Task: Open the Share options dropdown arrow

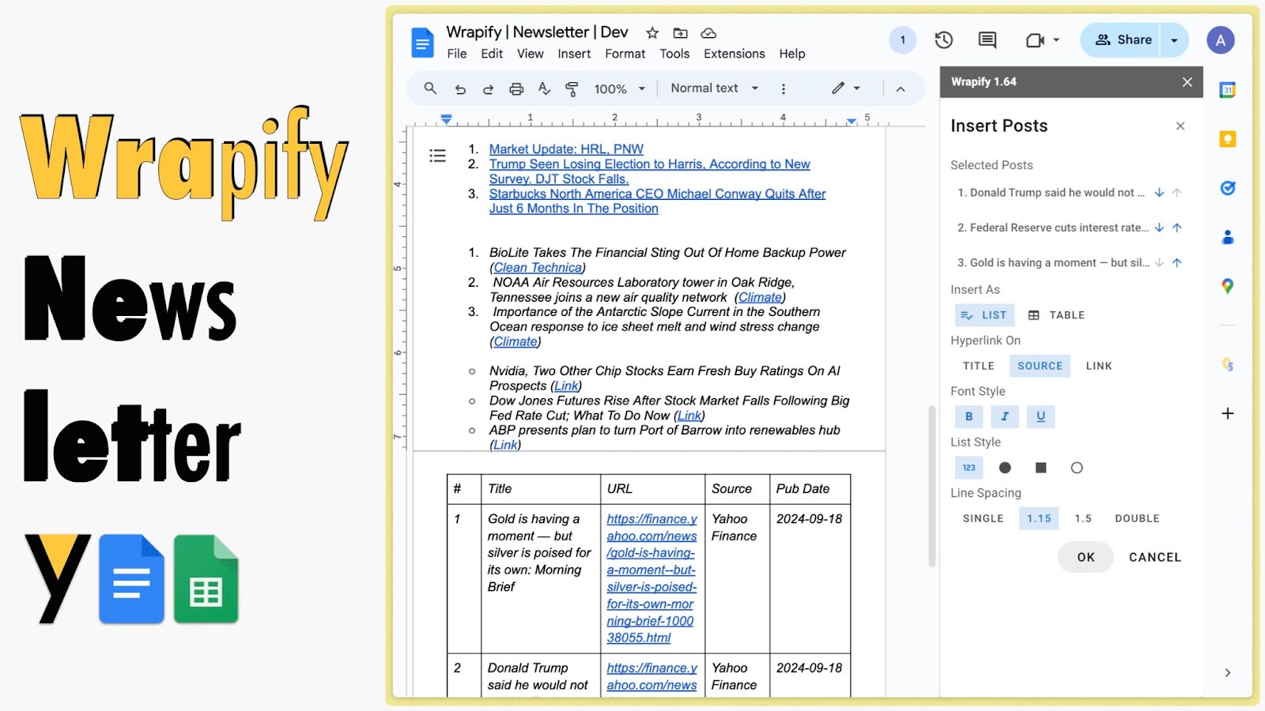Action: 1174,40
